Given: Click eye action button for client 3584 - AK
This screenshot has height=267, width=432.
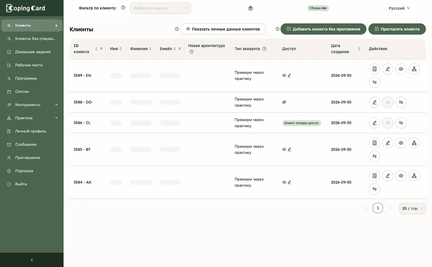Looking at the screenshot, I should click(401, 176).
